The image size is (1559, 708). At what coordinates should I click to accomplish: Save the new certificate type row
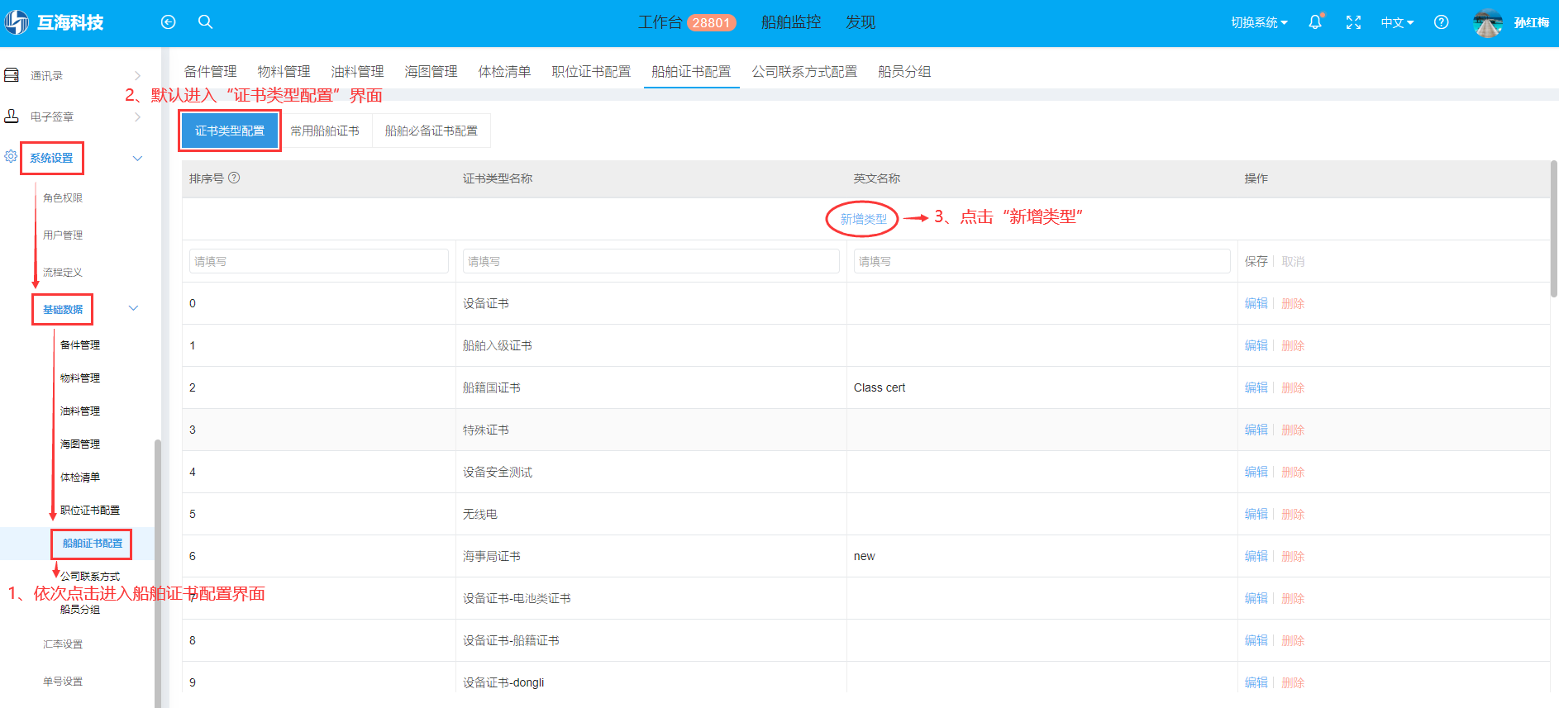[x=1256, y=261]
